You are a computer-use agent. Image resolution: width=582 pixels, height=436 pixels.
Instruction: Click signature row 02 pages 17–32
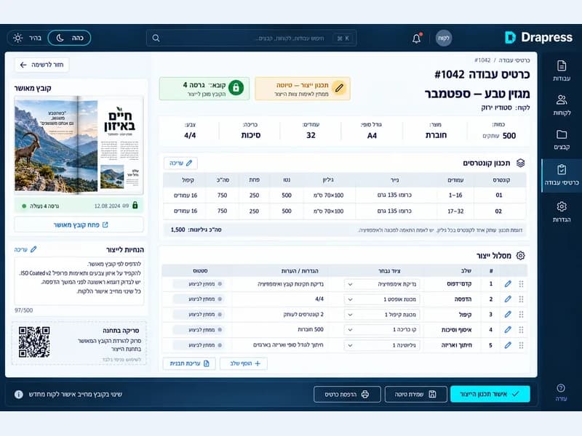(344, 211)
